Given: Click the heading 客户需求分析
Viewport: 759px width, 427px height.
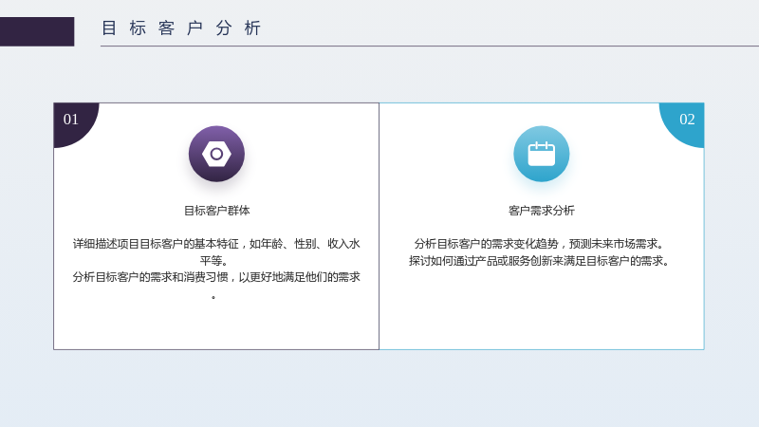Looking at the screenshot, I should [x=541, y=211].
